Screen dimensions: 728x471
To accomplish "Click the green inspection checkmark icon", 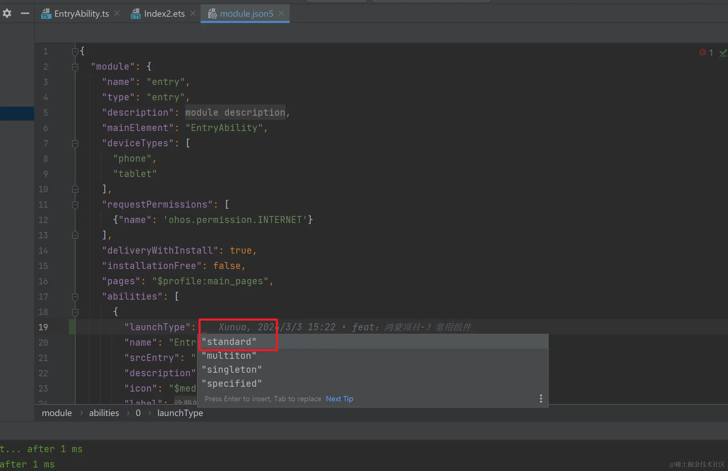I will tap(723, 53).
